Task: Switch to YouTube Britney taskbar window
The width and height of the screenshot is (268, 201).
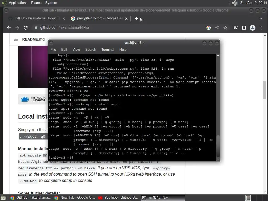Action: coord(119,198)
